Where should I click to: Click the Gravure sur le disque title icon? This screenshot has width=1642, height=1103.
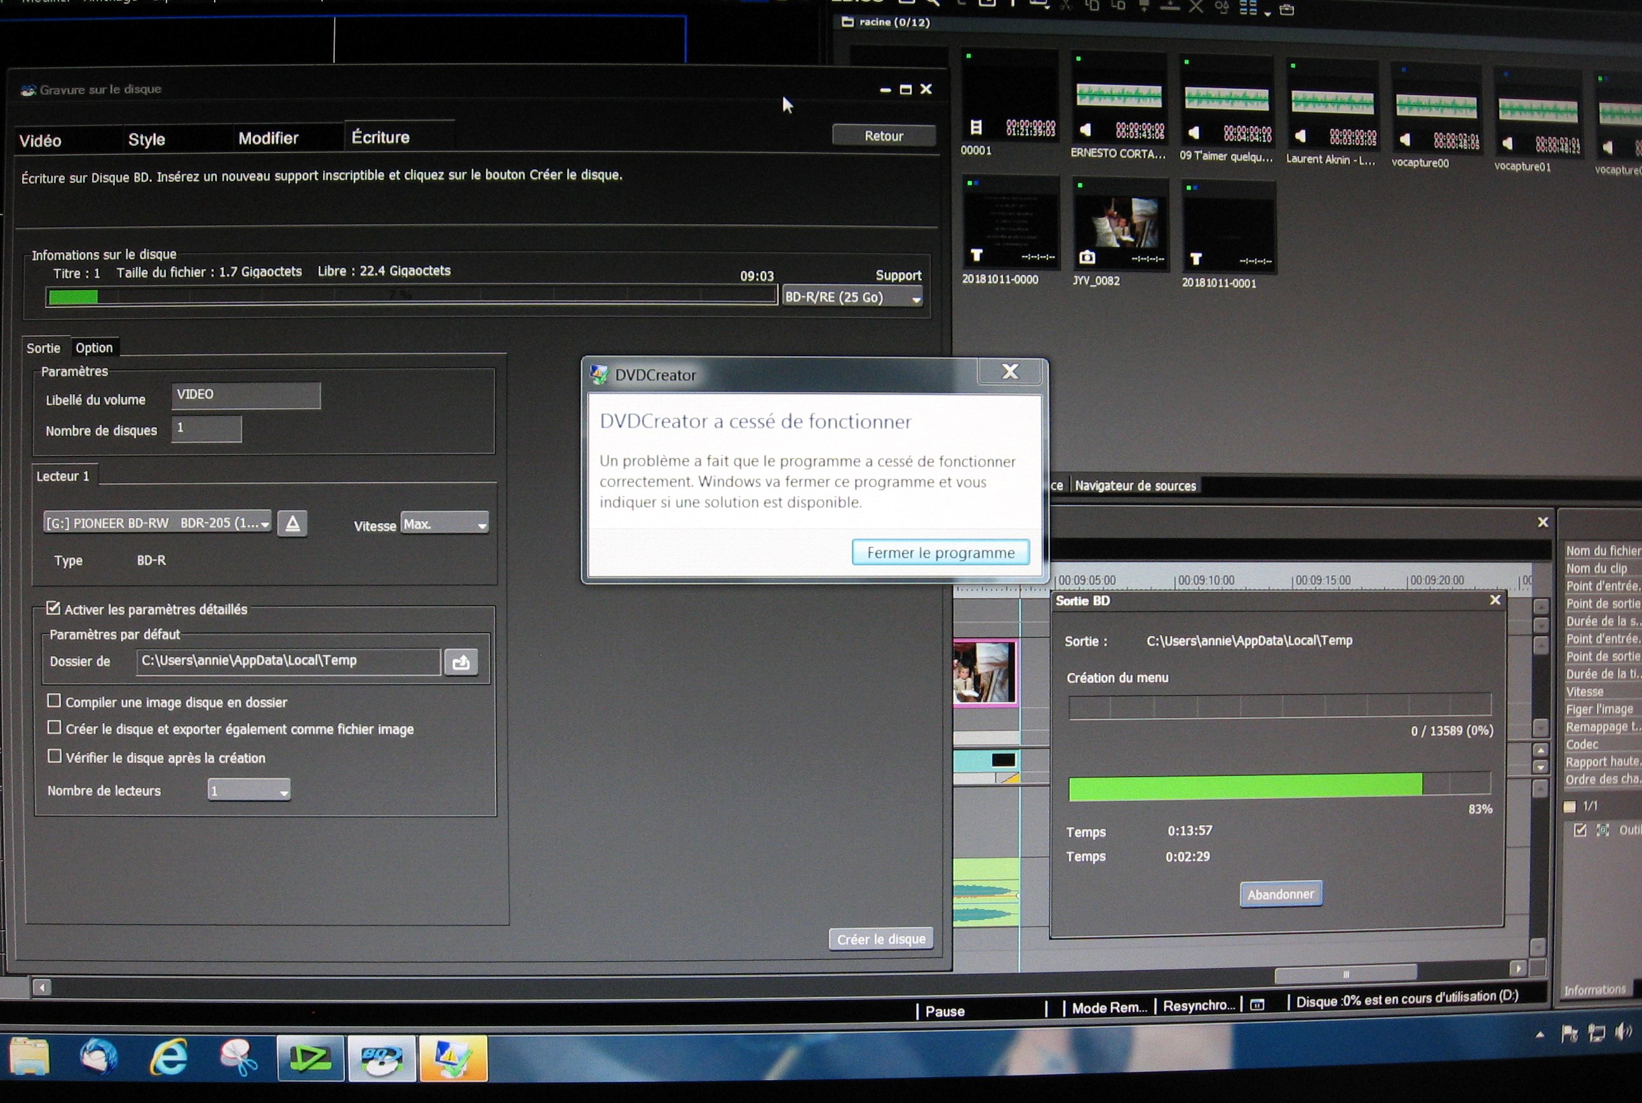pos(28,90)
